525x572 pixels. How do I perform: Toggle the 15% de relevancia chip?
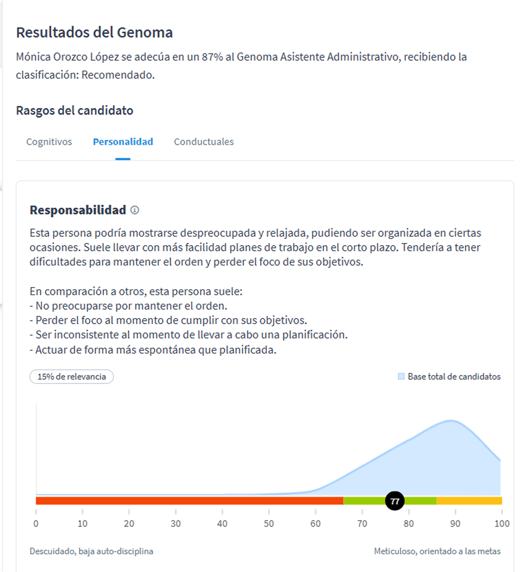71,376
